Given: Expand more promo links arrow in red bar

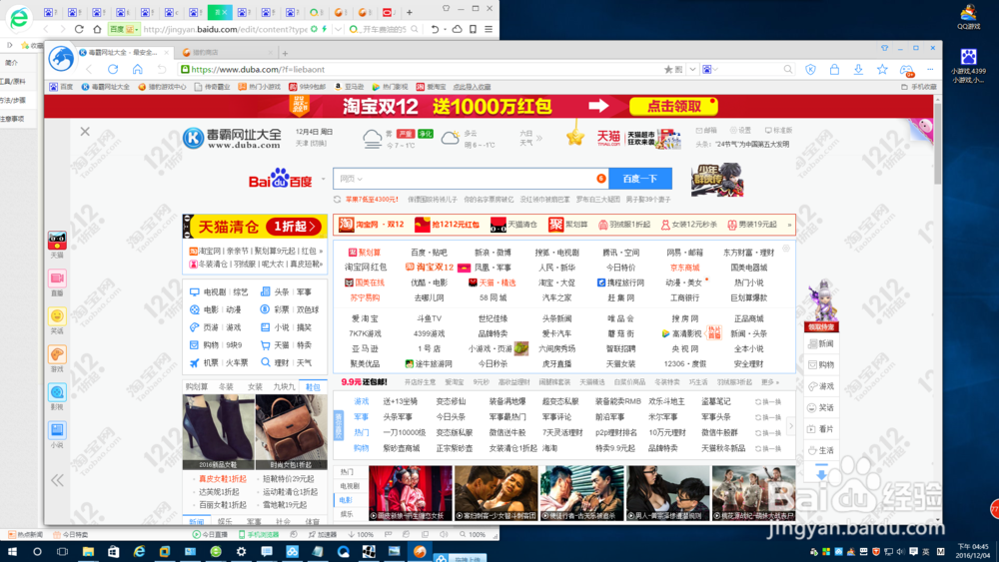Looking at the screenshot, I should tap(789, 225).
